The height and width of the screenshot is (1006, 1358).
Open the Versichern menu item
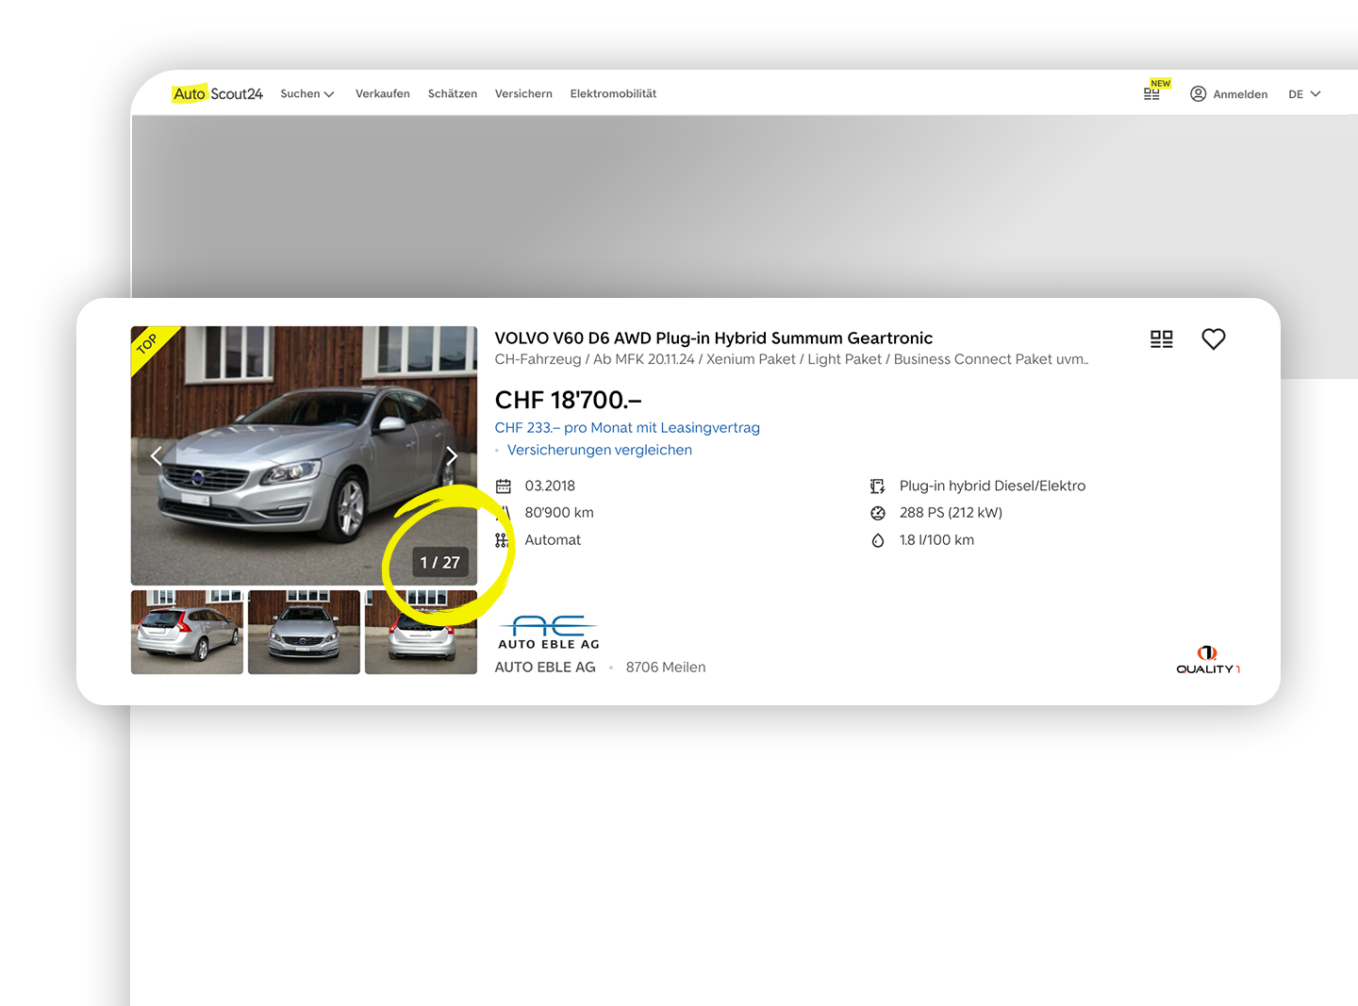523,93
